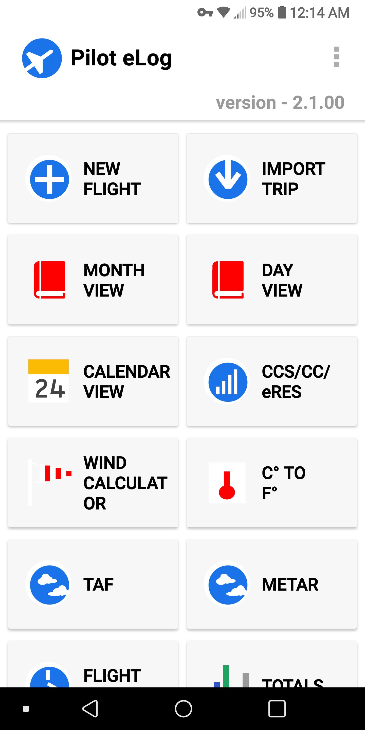Tap the version 2.1.00 text

click(280, 102)
